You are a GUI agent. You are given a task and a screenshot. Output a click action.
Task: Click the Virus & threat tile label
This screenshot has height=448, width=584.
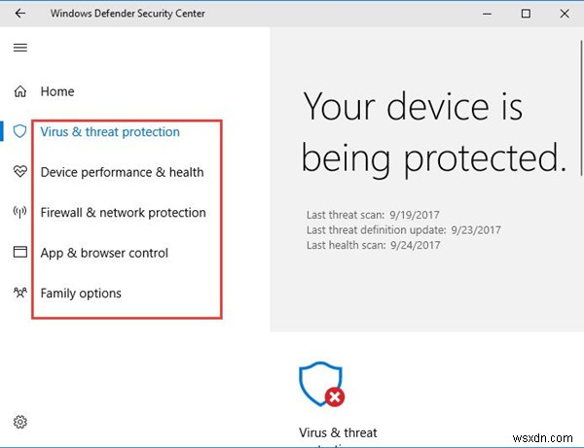[338, 432]
